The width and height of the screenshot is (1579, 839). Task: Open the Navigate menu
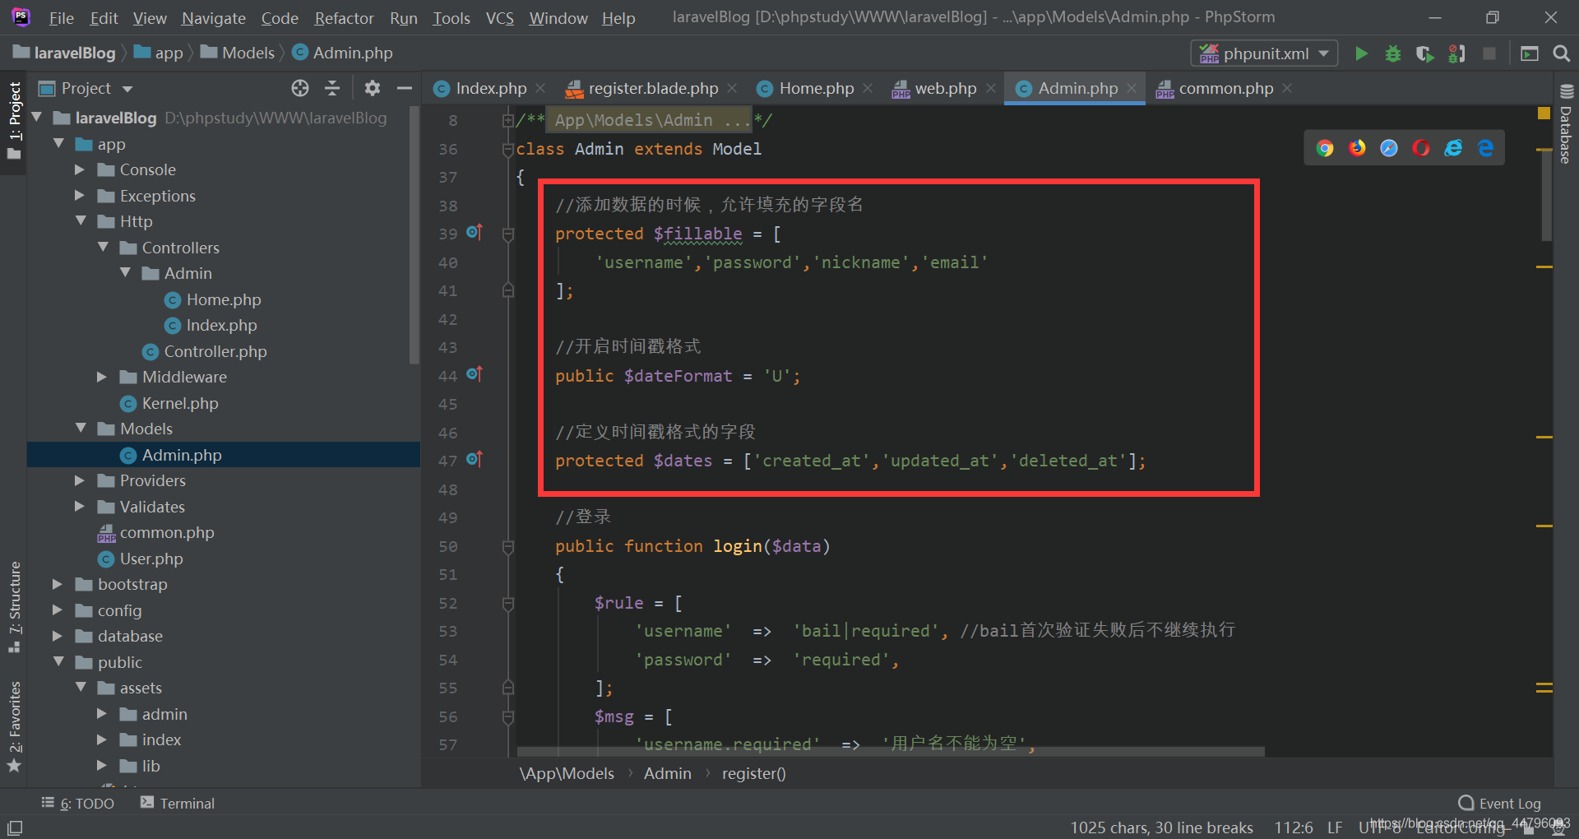(x=214, y=18)
